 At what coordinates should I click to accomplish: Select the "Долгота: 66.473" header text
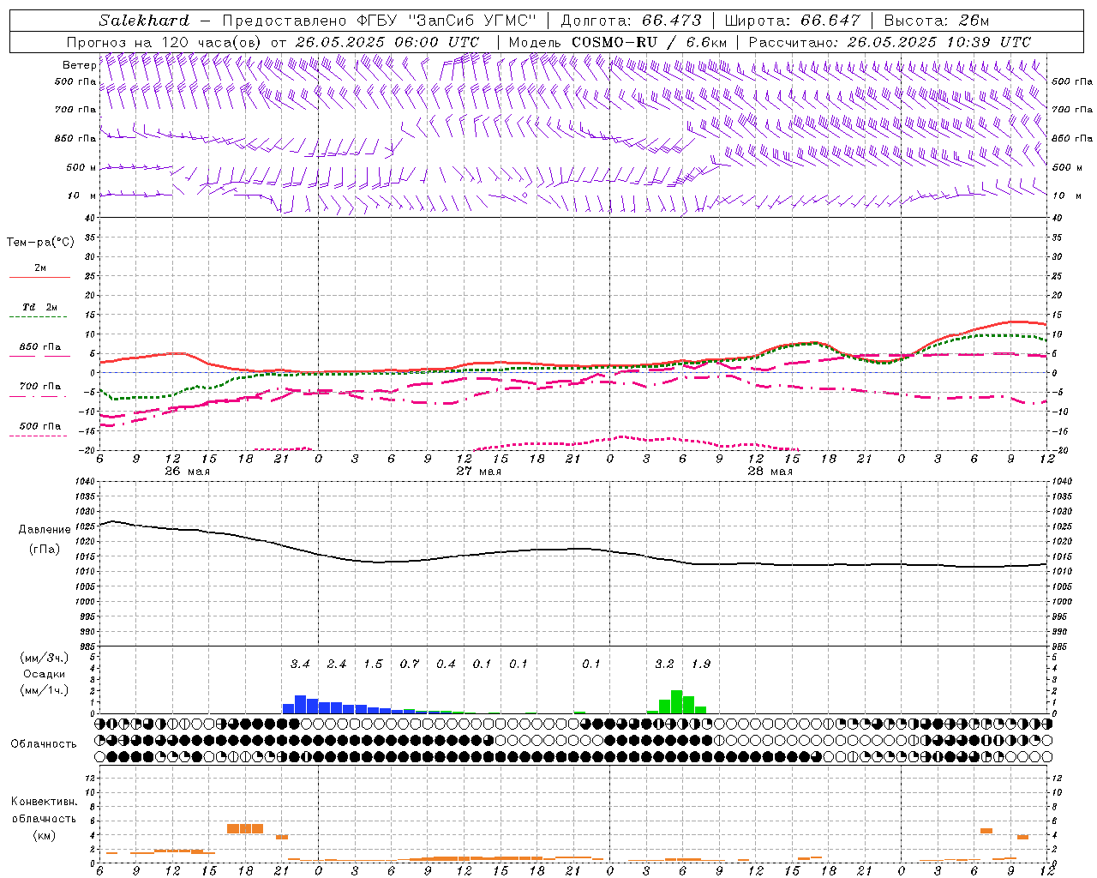(631, 21)
